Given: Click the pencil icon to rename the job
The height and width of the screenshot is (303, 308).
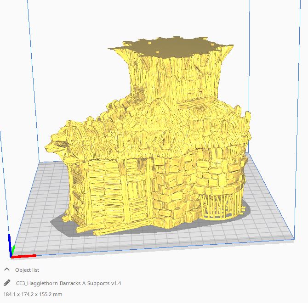Looking at the screenshot, I should pyautogui.click(x=6, y=283).
